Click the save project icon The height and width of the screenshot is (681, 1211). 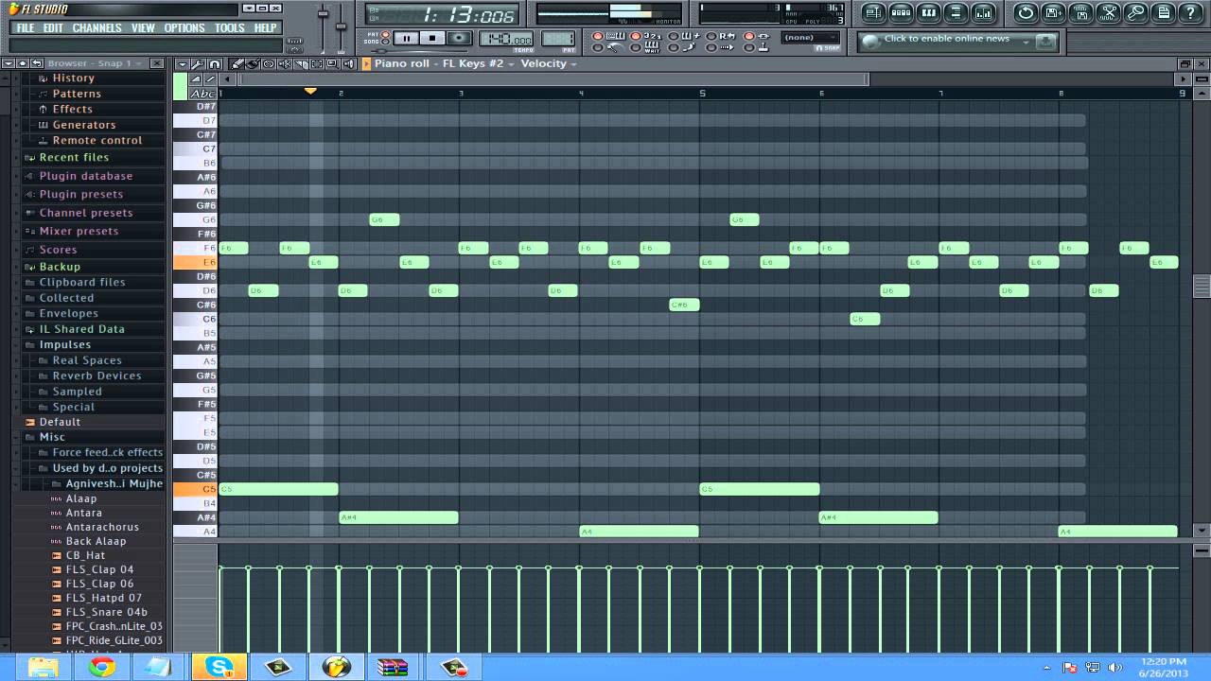[x=1053, y=13]
